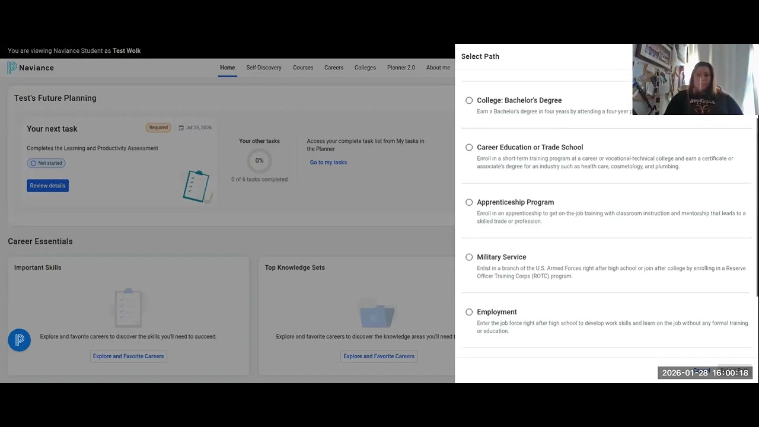Open the About me menu
The height and width of the screenshot is (427, 759).
click(438, 68)
